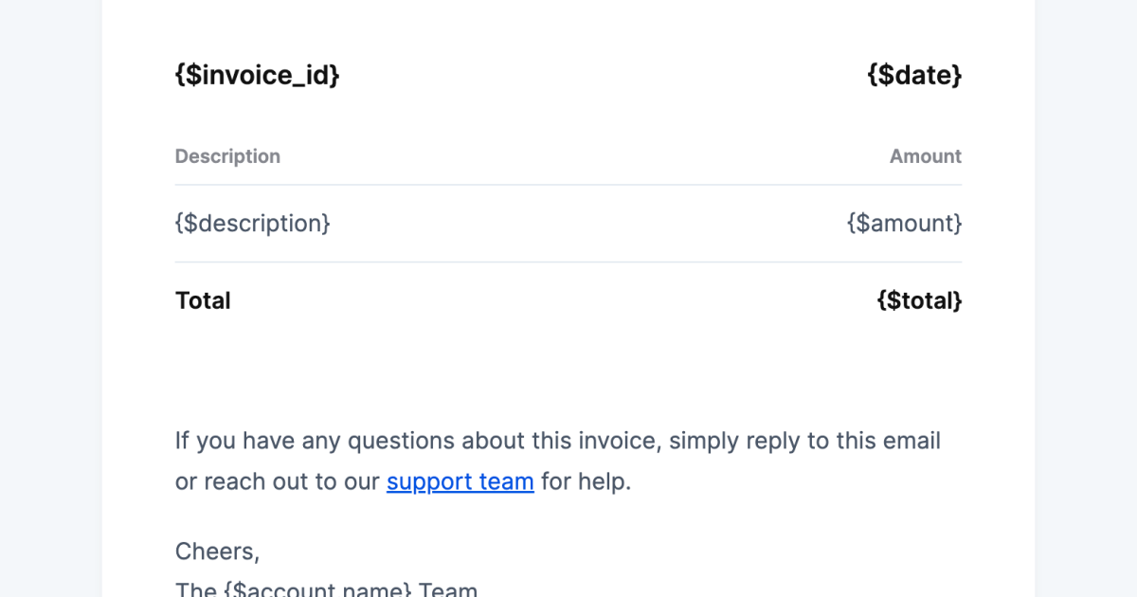Click the divider line above Total row
Image resolution: width=1137 pixels, height=597 pixels.
(x=568, y=262)
